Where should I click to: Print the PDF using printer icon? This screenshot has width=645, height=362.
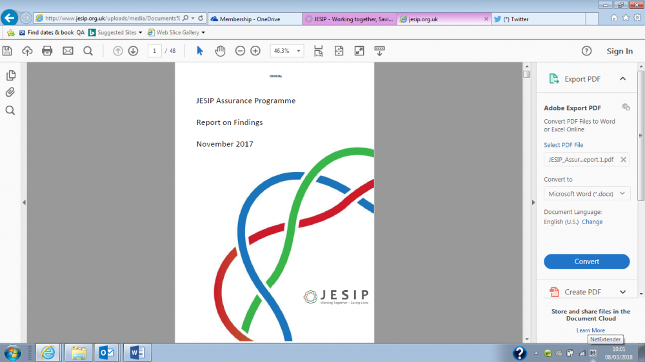pyautogui.click(x=47, y=51)
